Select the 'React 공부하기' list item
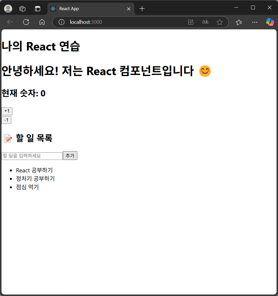The height and width of the screenshot is (296, 278). point(34,170)
